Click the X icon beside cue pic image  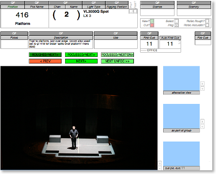pos(160,164)
